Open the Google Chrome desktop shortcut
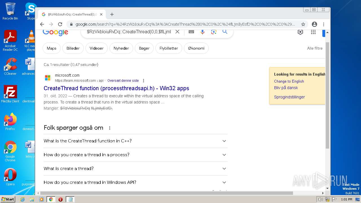Image resolution: width=361 pixels, height=203 pixels. [10, 151]
